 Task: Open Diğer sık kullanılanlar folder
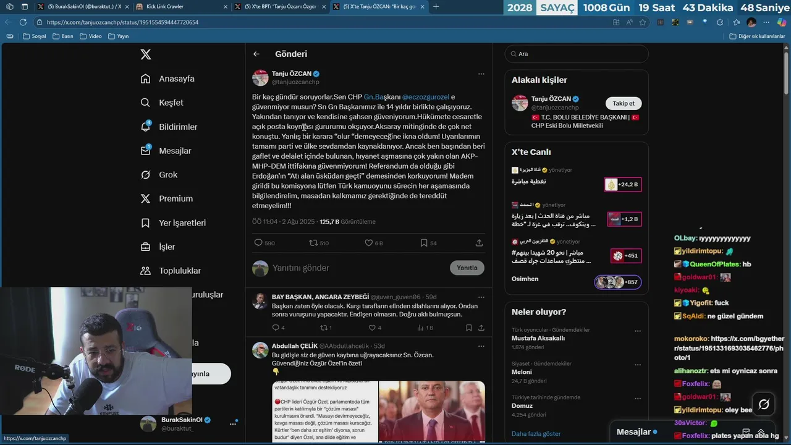tap(756, 36)
